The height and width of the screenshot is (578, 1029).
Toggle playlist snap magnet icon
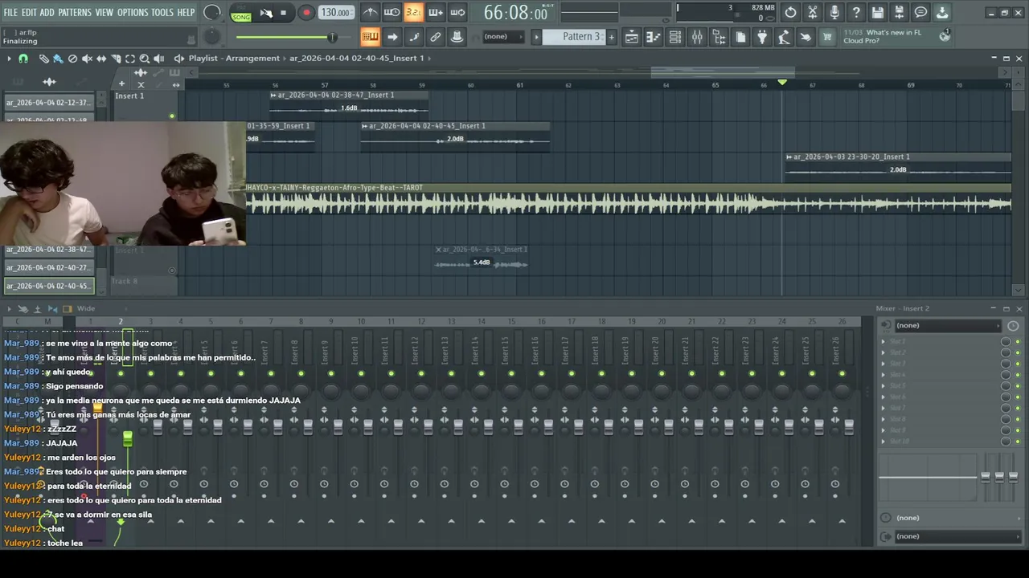[x=23, y=59]
